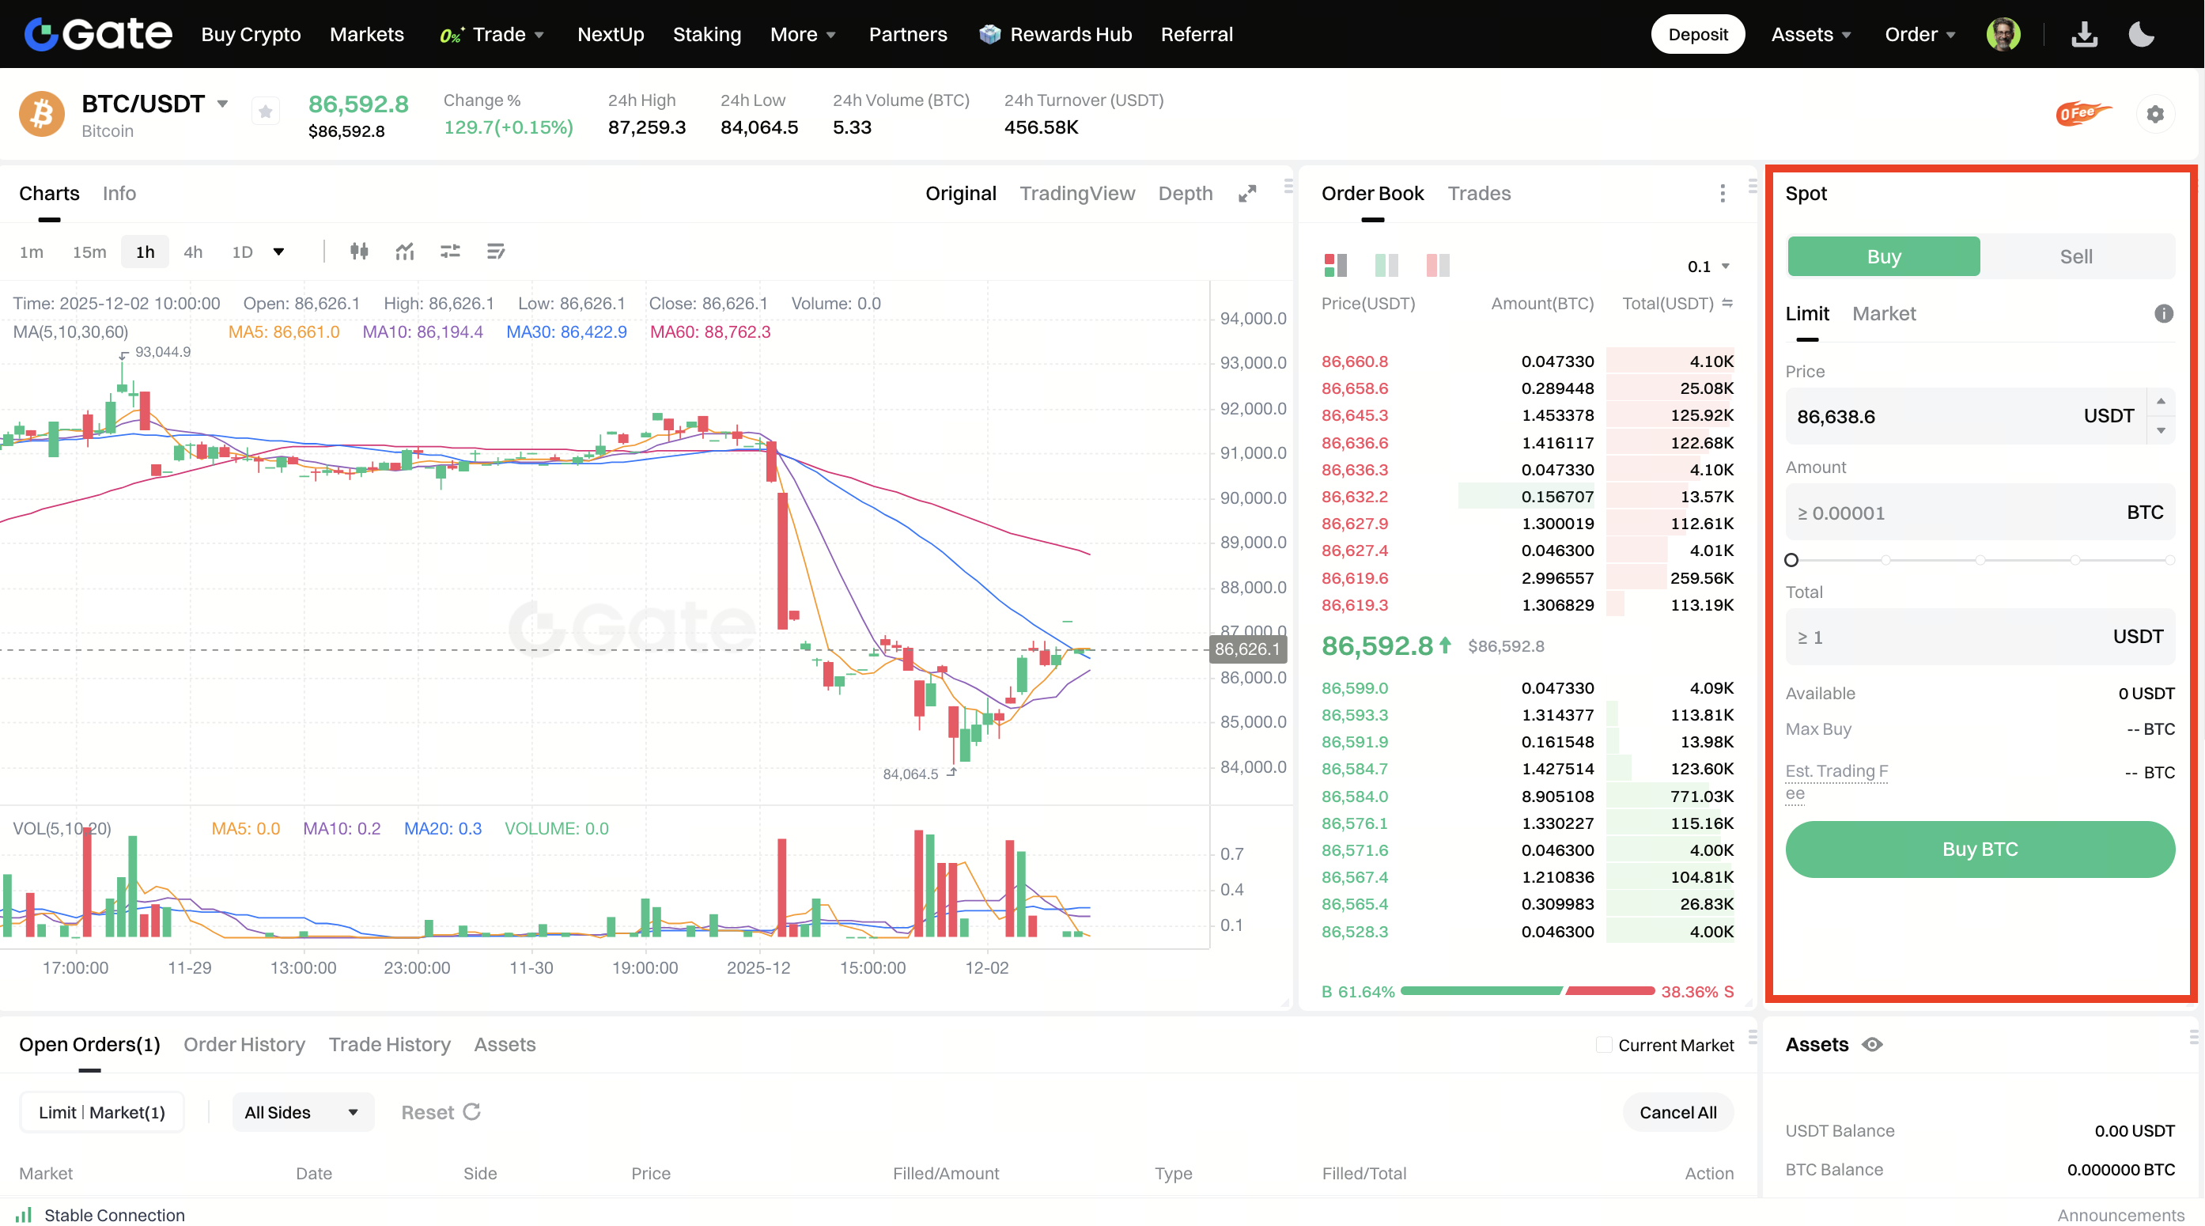
Task: Add BTC/USDT to favorites star
Action: point(266,112)
